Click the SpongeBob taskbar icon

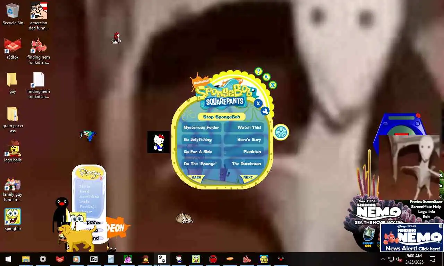point(196,259)
